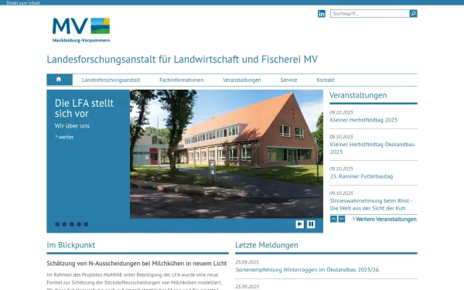The image size is (464, 290).
Task: Focus the Suchbegriff search field
Action: [x=370, y=13]
